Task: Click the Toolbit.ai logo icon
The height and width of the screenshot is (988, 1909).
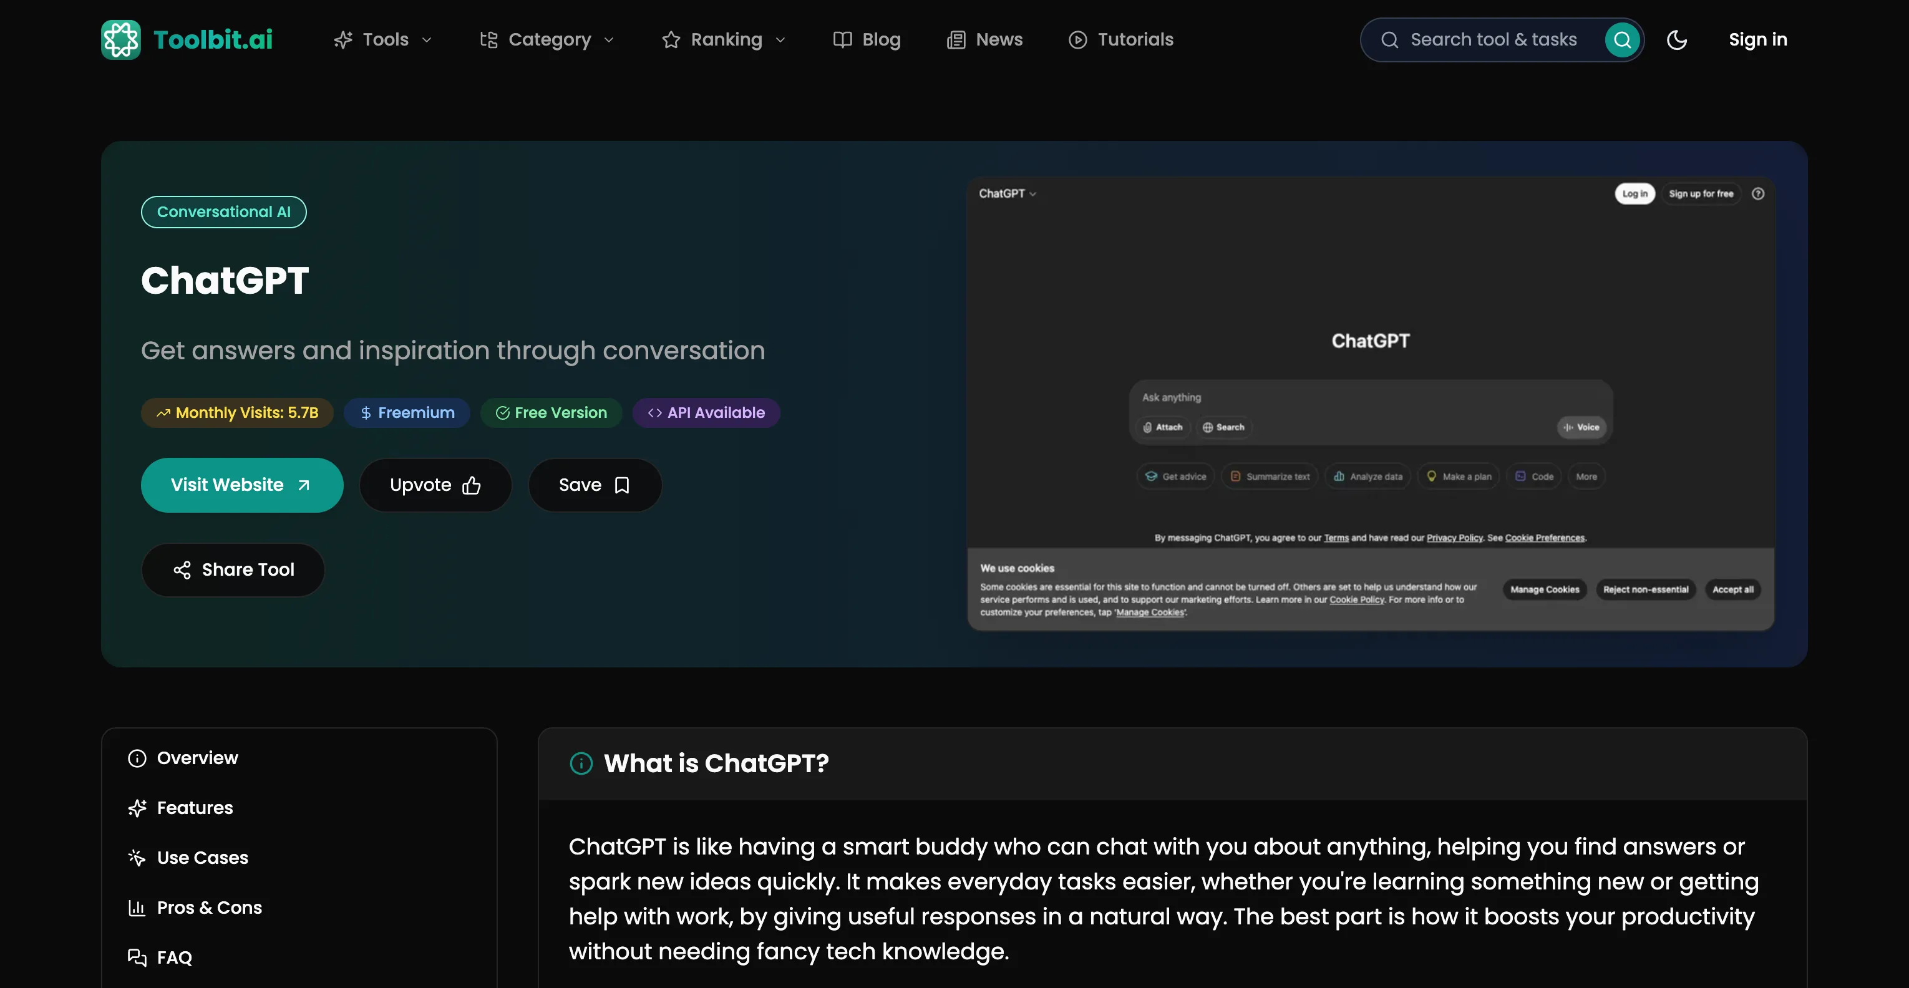Action: [x=121, y=39]
